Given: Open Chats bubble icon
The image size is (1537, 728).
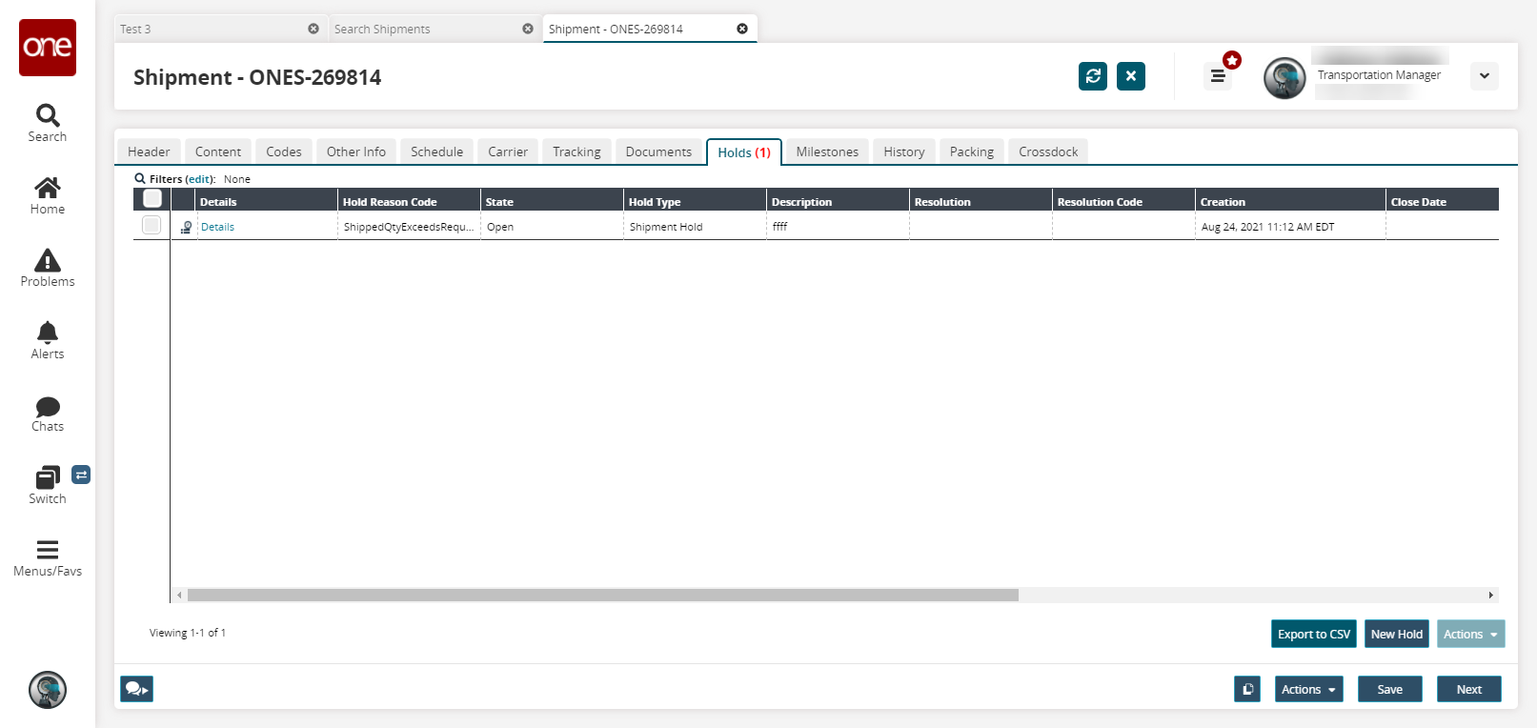Looking at the screenshot, I should (x=48, y=413).
